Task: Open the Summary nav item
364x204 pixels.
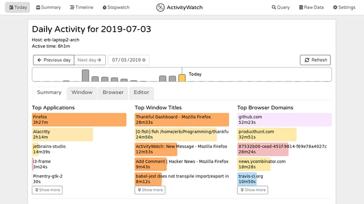Action: tap(48, 7)
